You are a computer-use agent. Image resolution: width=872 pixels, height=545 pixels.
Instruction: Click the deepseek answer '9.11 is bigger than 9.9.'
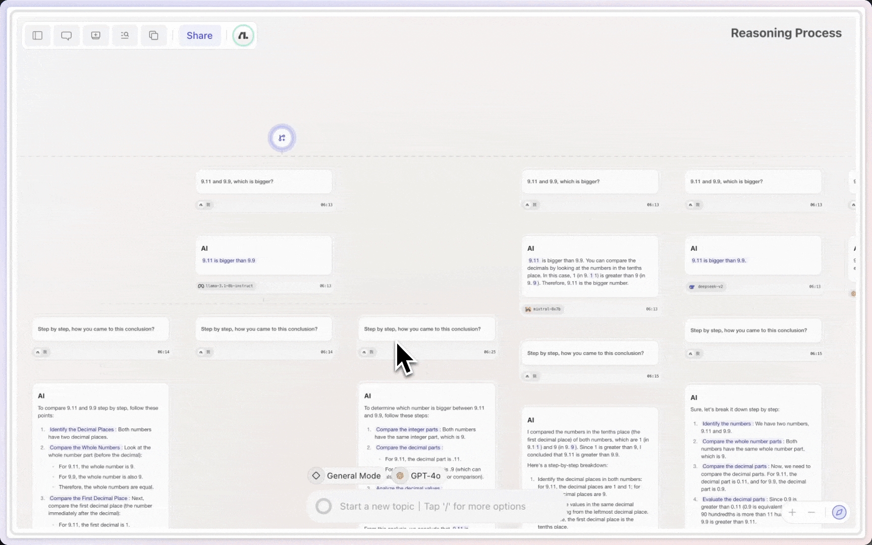click(719, 260)
